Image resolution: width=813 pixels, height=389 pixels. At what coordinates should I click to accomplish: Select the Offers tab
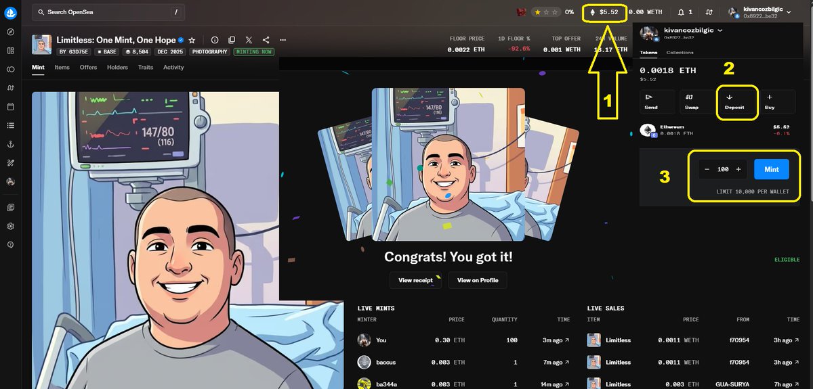tap(88, 68)
